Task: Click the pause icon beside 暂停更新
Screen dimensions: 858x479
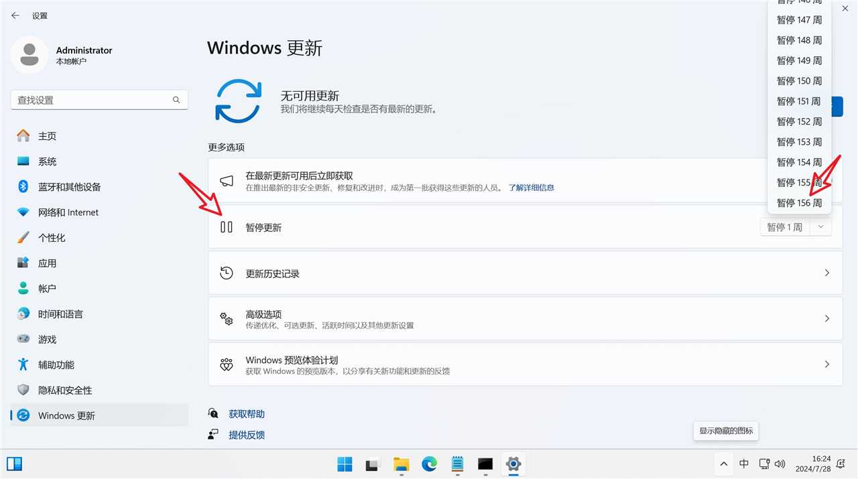Action: (x=227, y=227)
